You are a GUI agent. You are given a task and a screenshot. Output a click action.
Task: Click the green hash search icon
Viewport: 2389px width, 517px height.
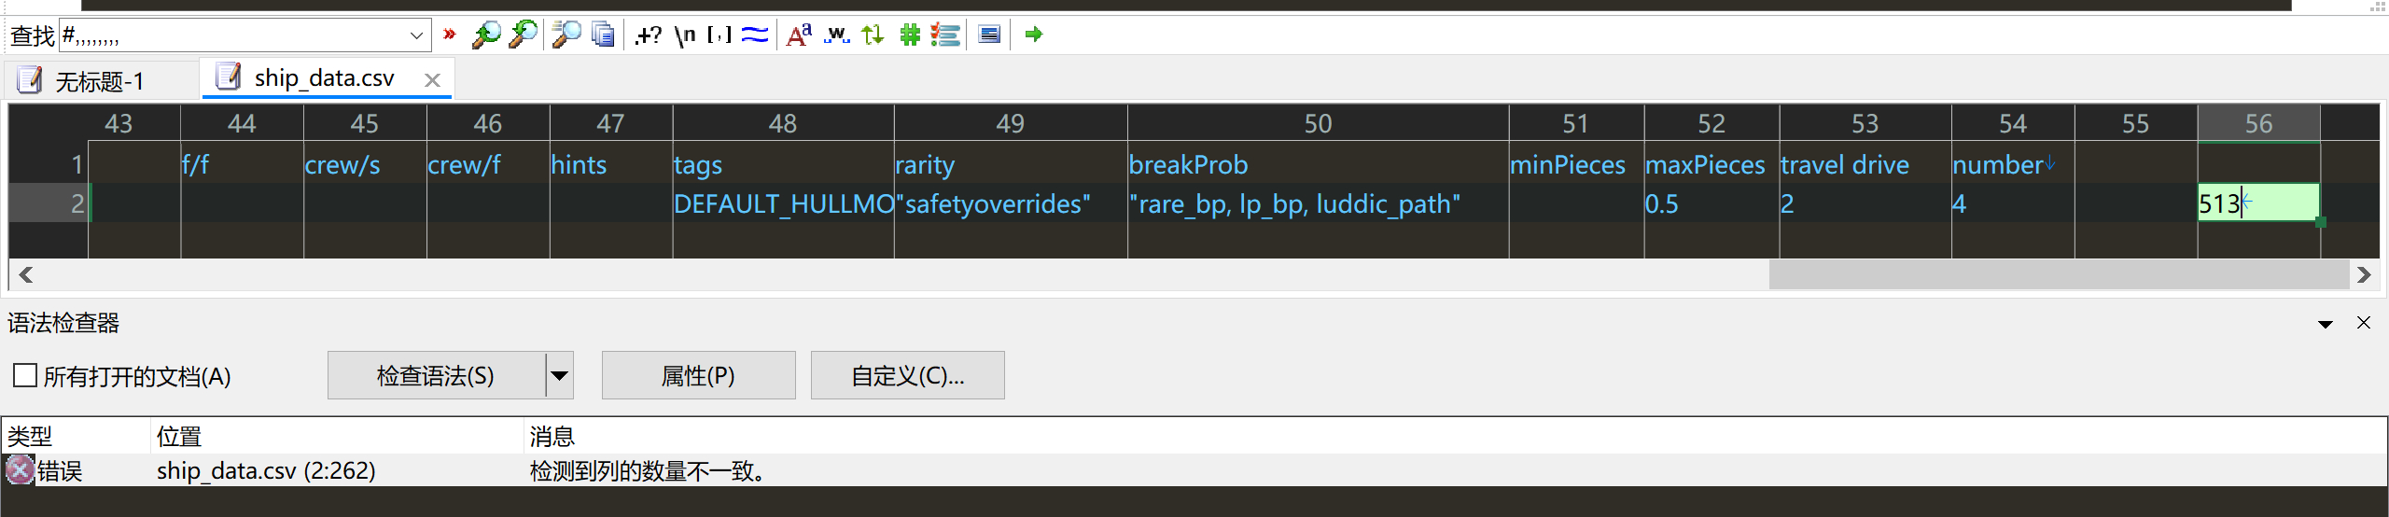click(910, 35)
